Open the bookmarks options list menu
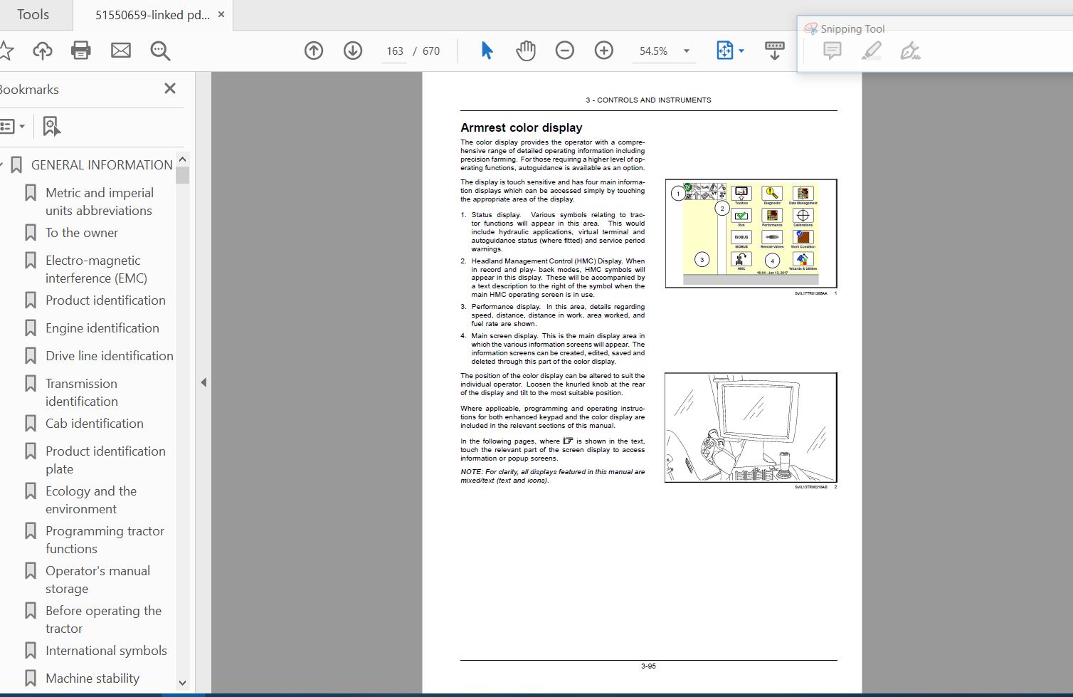 tap(12, 127)
